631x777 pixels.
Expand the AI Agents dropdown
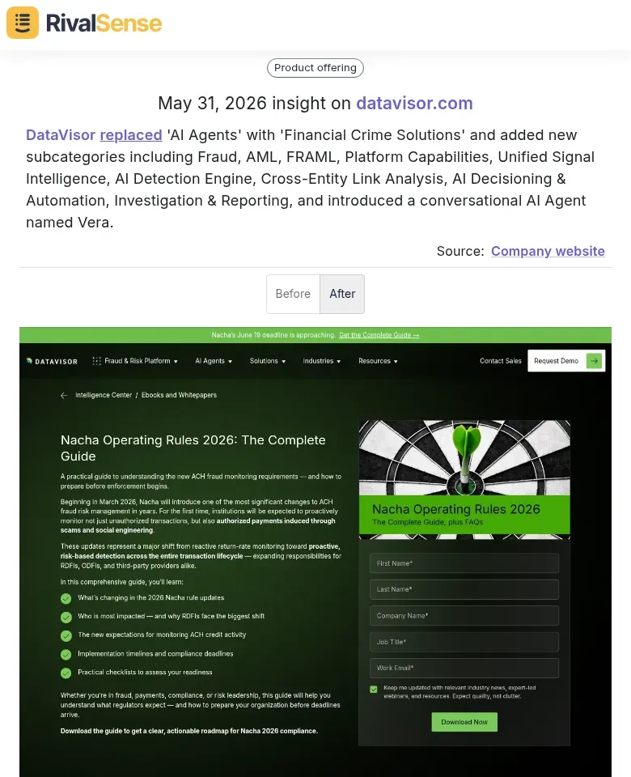point(214,361)
